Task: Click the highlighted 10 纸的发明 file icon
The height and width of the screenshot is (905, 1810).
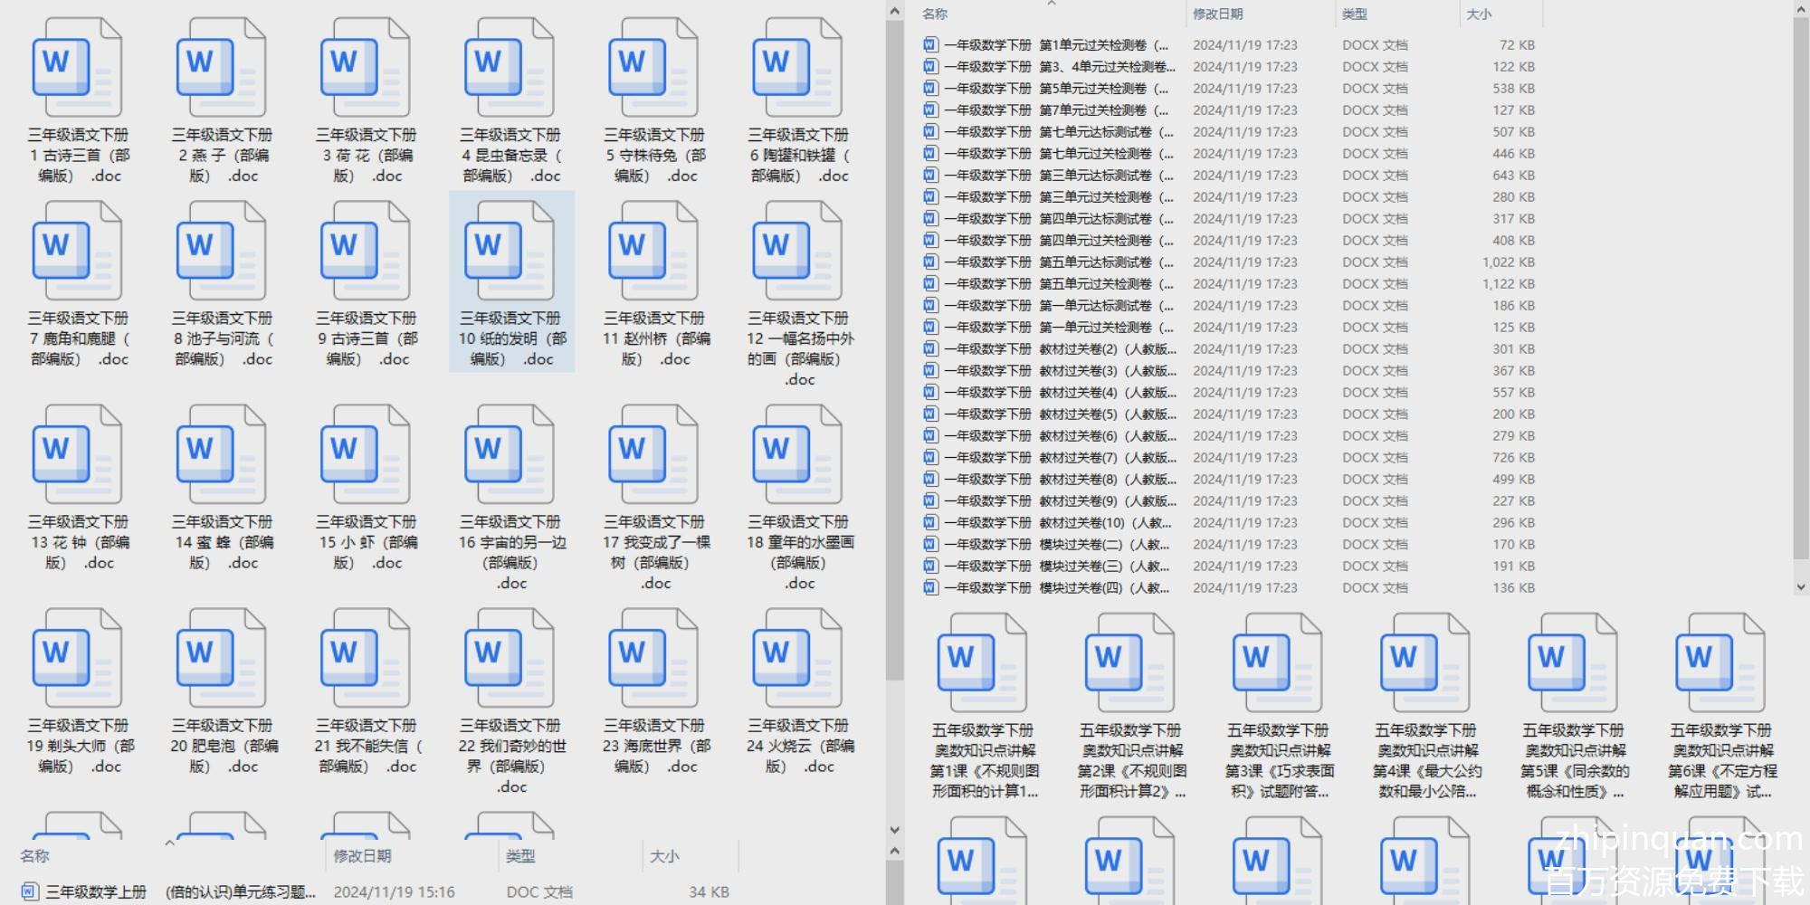Action: coord(510,251)
